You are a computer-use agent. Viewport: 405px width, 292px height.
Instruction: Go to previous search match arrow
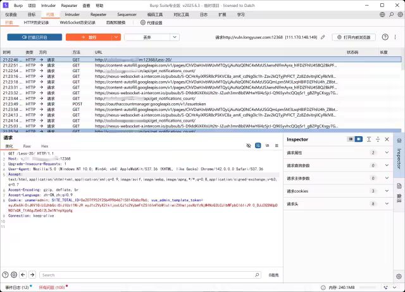pos(23,275)
